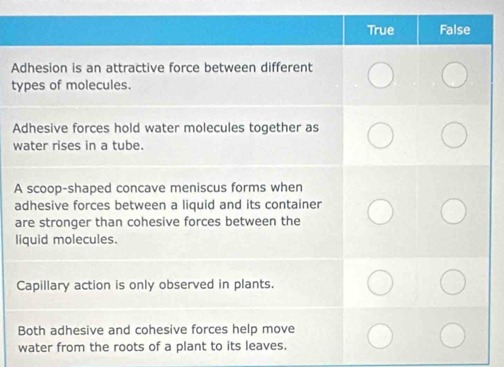Click the True column header

coord(381,30)
